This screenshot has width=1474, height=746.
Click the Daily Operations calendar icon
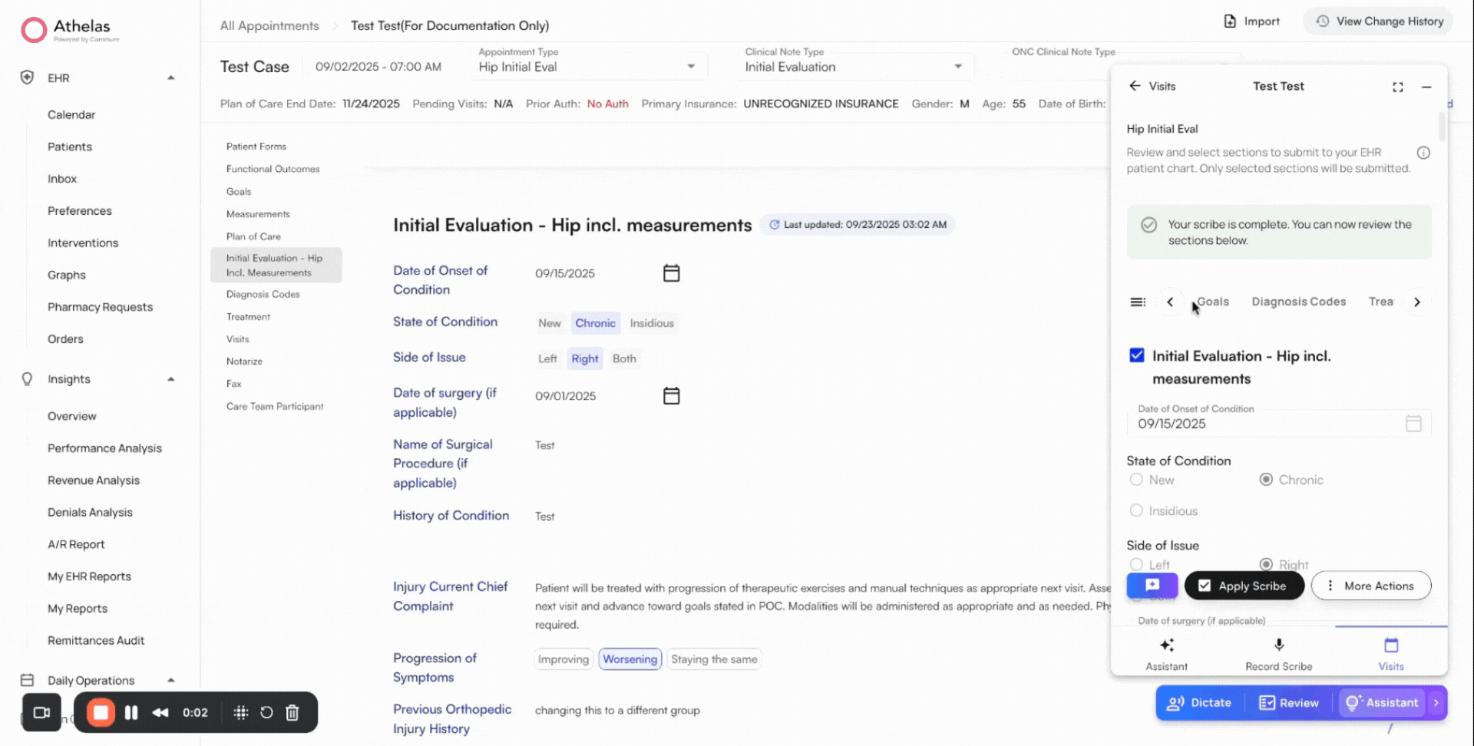coord(27,680)
